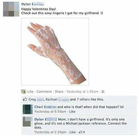Click the Comment link under the post
The height and width of the screenshot is (136, 139).
click(44, 92)
